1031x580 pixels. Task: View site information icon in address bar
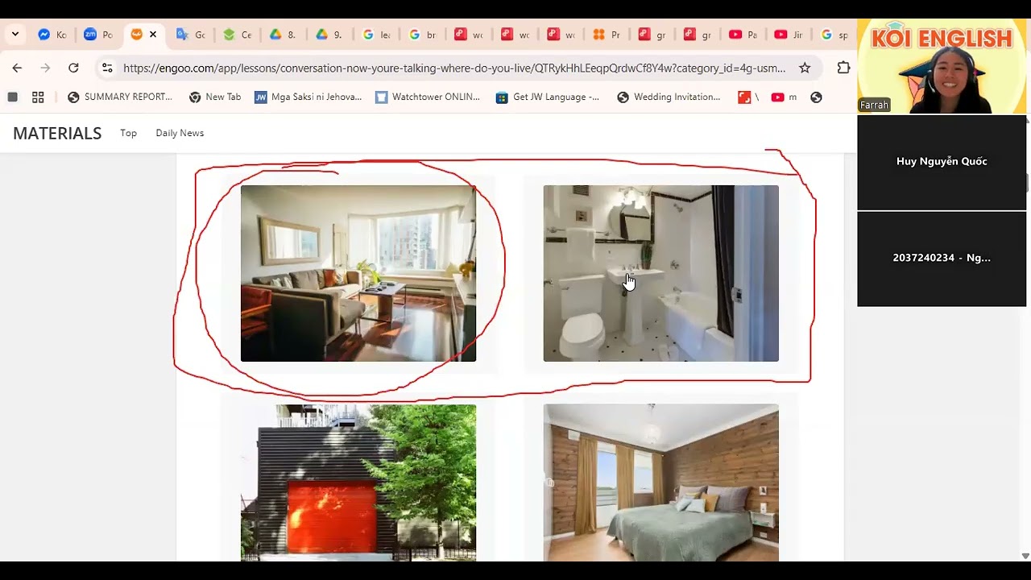107,68
